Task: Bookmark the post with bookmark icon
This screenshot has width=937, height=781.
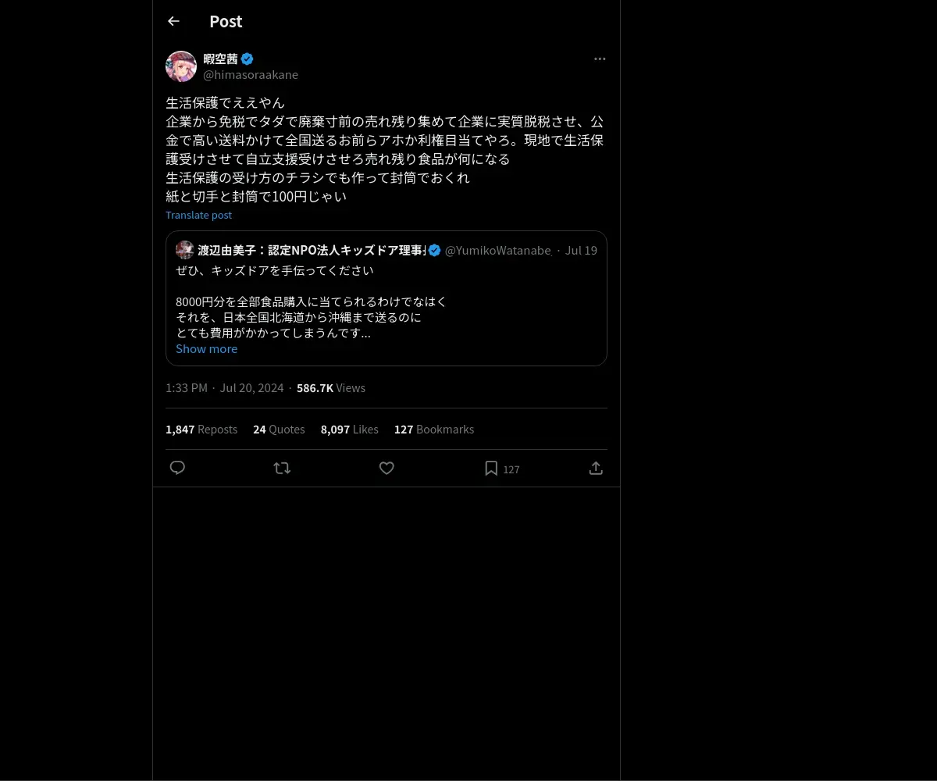Action: pos(491,468)
